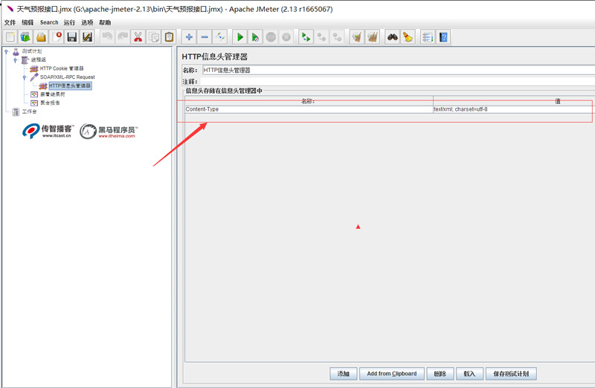Start the test with green play icon
This screenshot has height=388, width=595.
coord(239,37)
